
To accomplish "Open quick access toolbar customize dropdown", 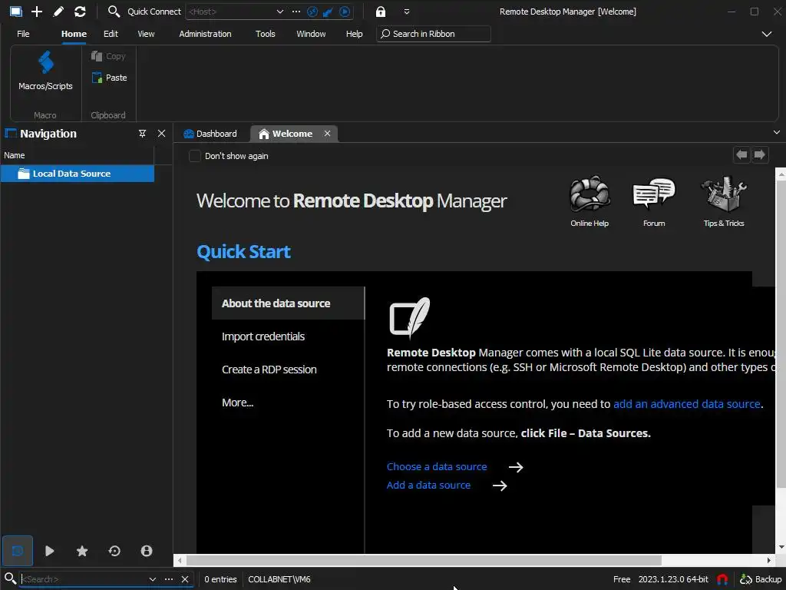I will pos(407,12).
